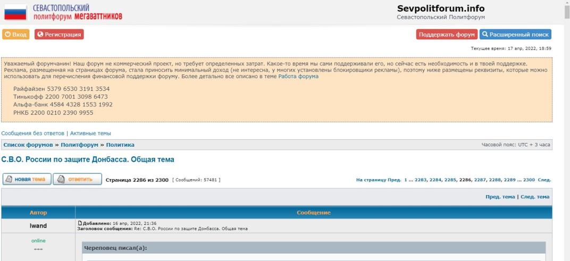Open topic title С.В.О. России по защите Донбасса
The width and height of the screenshot is (570, 261).
88,159
